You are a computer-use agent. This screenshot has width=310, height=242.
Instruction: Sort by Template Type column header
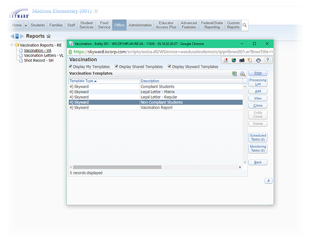click(x=83, y=81)
